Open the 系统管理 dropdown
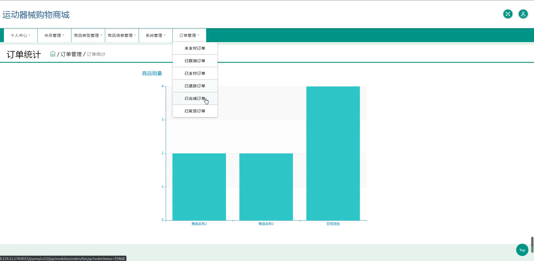Viewport: 534px width, 261px height. [x=156, y=35]
